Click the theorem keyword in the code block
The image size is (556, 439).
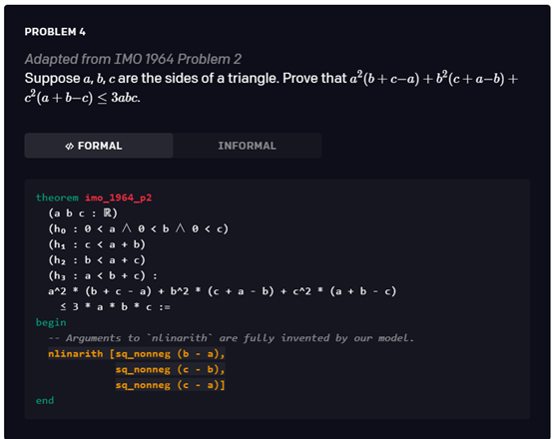(x=57, y=198)
